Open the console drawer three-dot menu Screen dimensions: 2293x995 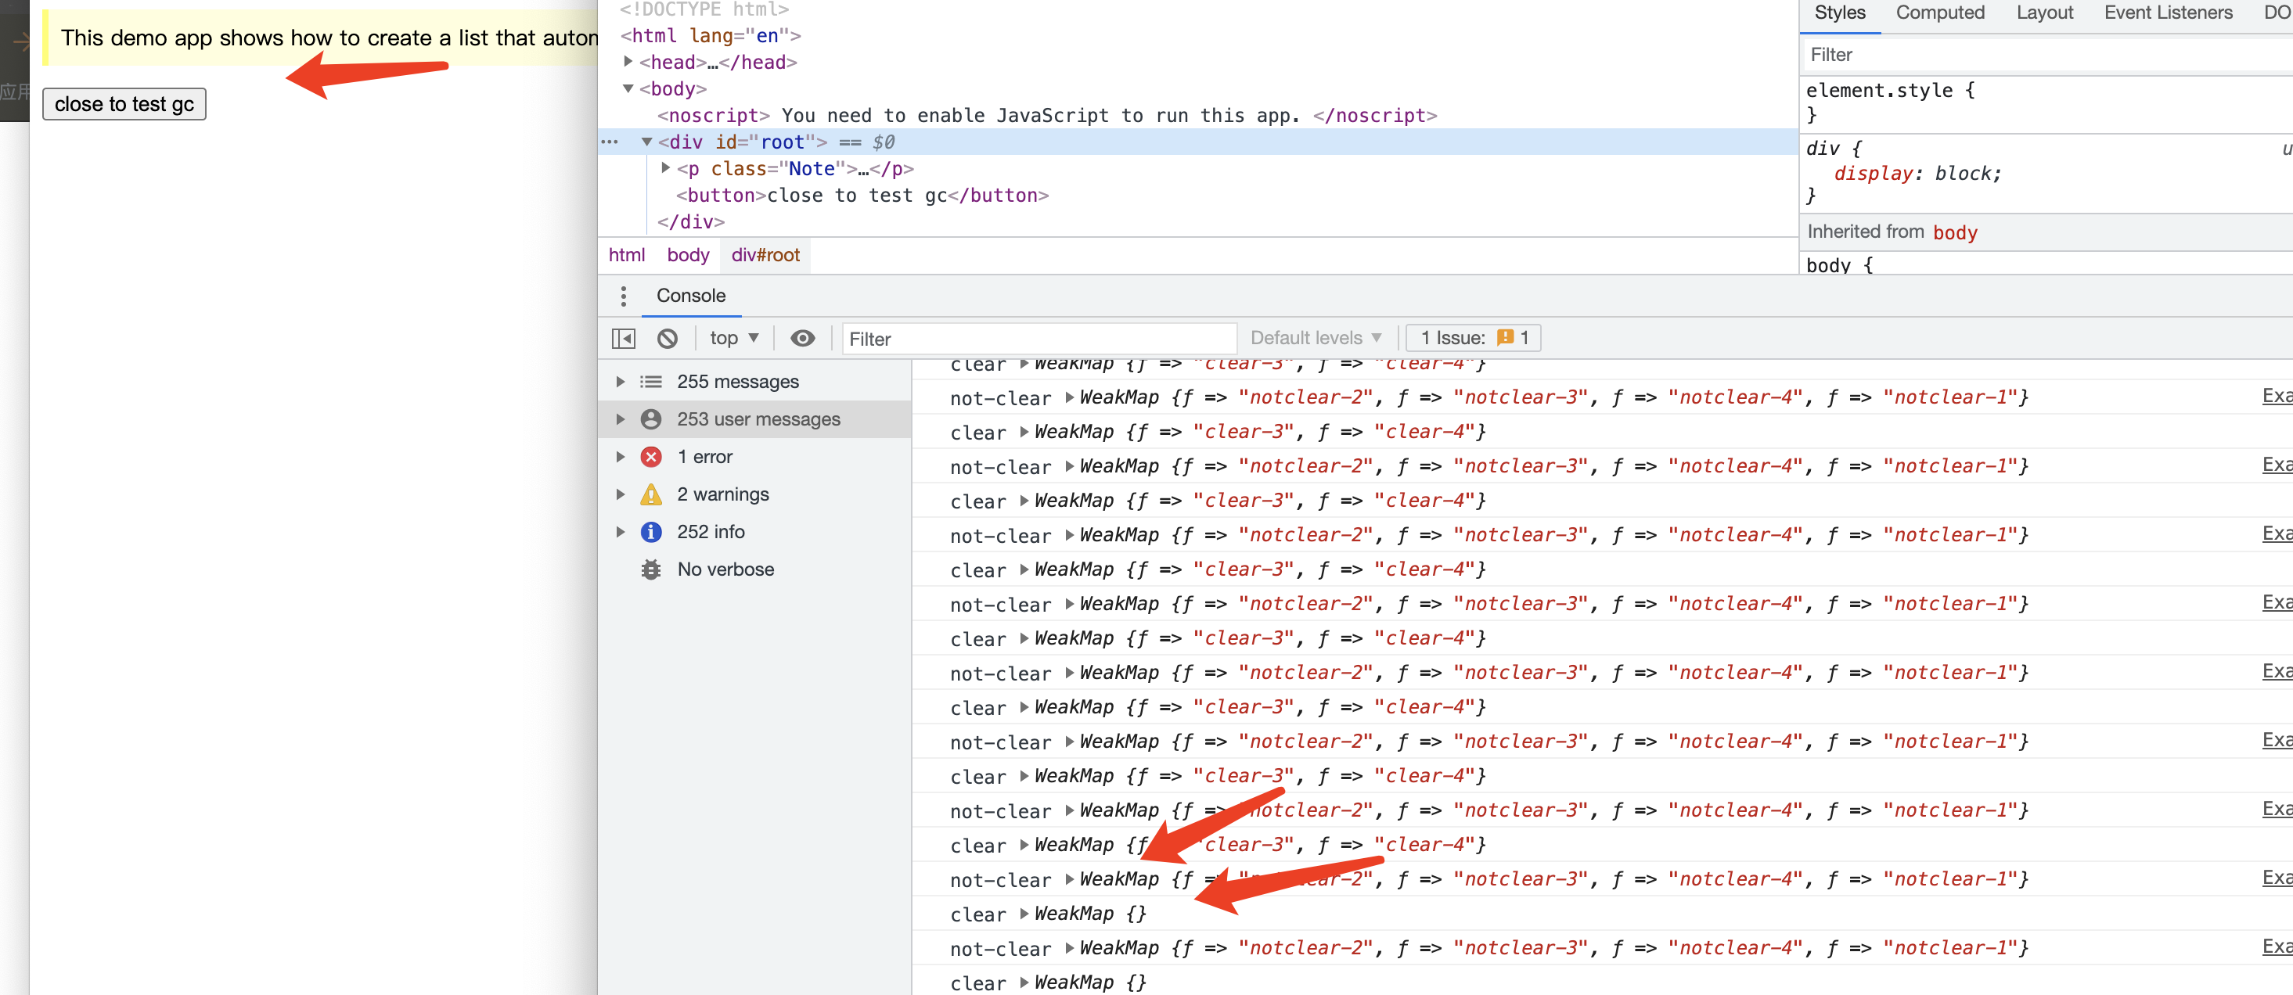[623, 296]
